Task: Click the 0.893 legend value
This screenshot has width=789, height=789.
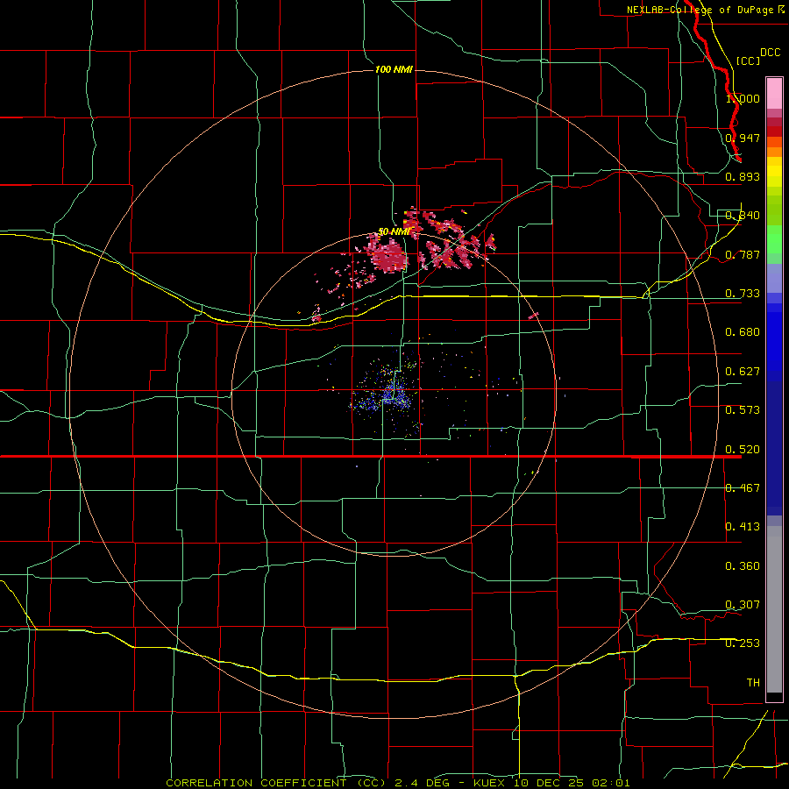Action: (x=743, y=176)
